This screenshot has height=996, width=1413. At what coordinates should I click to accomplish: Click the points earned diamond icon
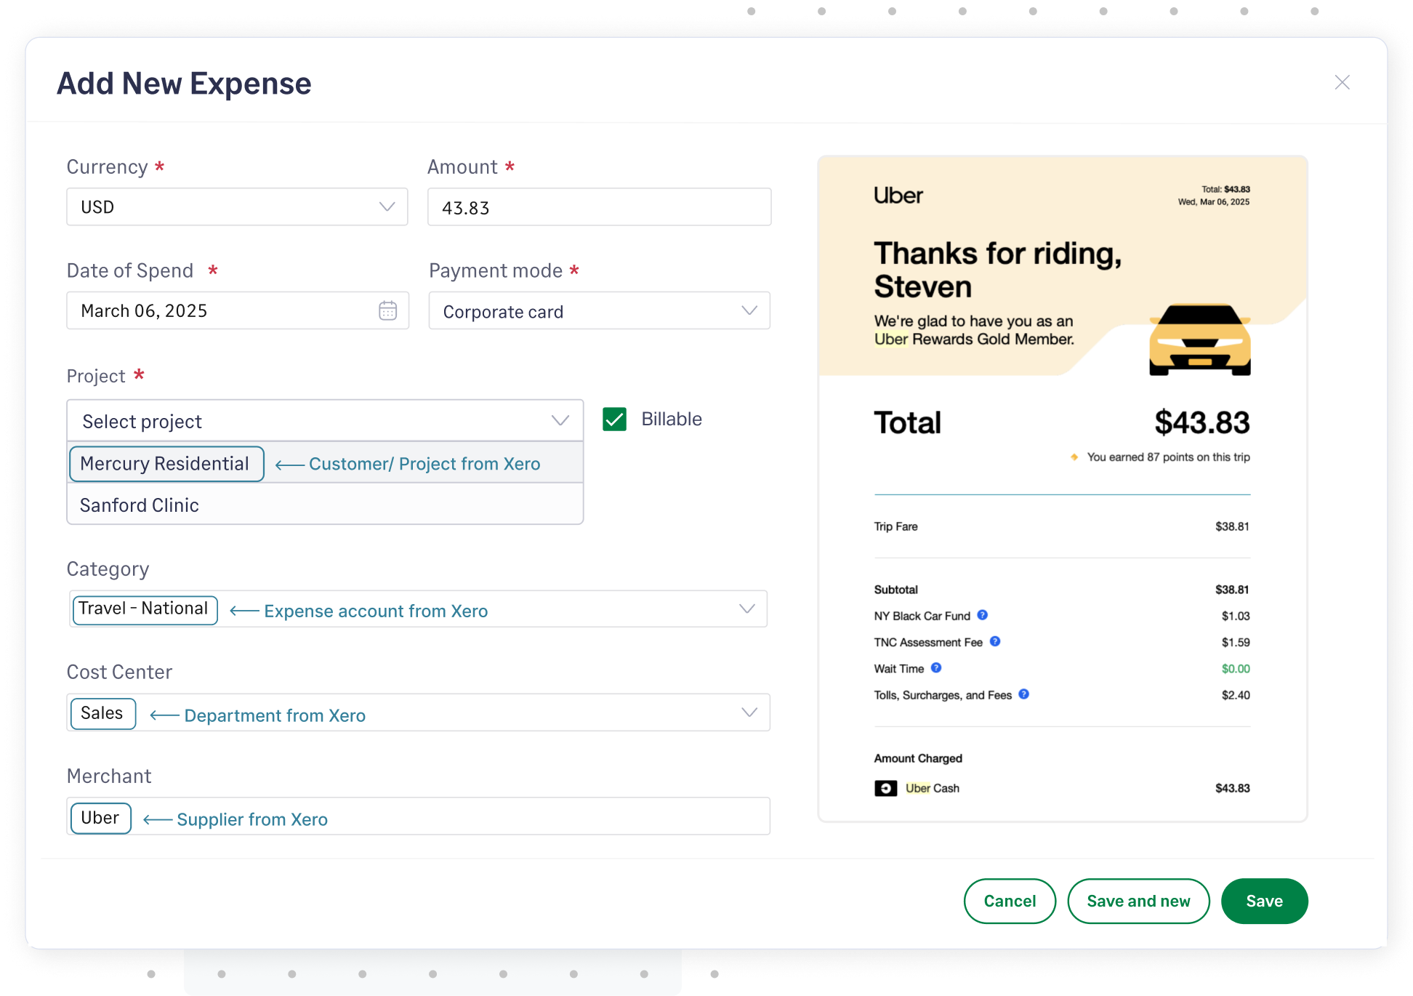pos(1074,457)
